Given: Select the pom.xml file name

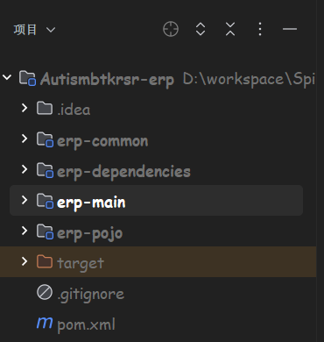Looking at the screenshot, I should point(87,324).
